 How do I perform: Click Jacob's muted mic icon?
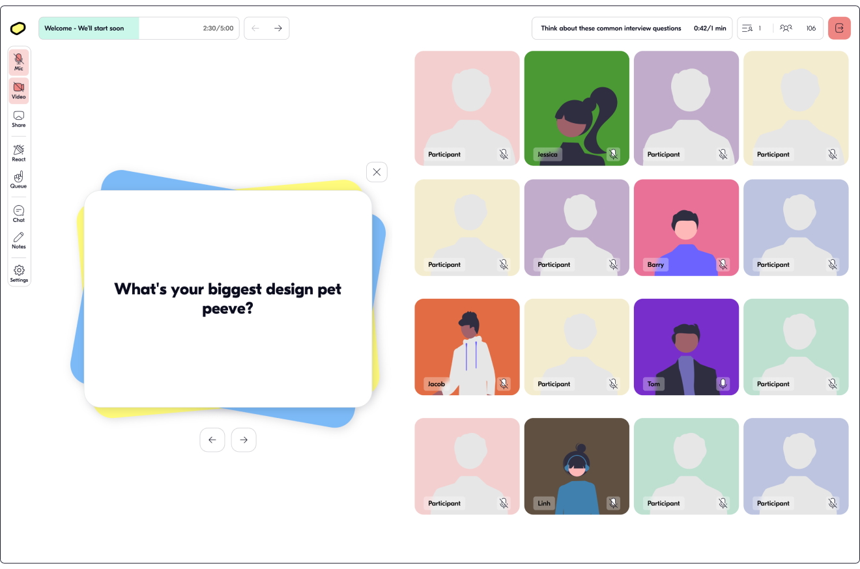click(x=504, y=384)
